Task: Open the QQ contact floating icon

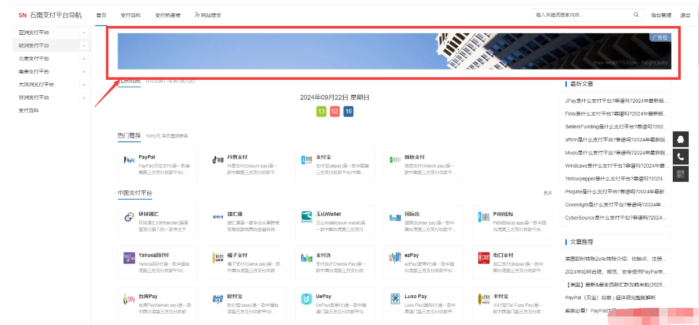Action: [680, 139]
